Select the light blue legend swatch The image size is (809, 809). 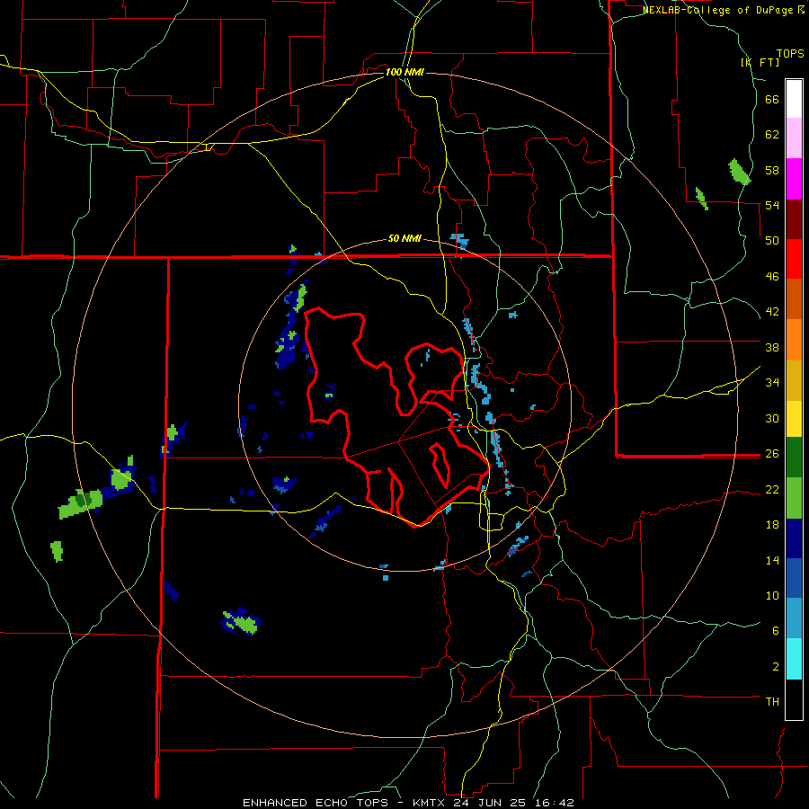[x=794, y=618]
